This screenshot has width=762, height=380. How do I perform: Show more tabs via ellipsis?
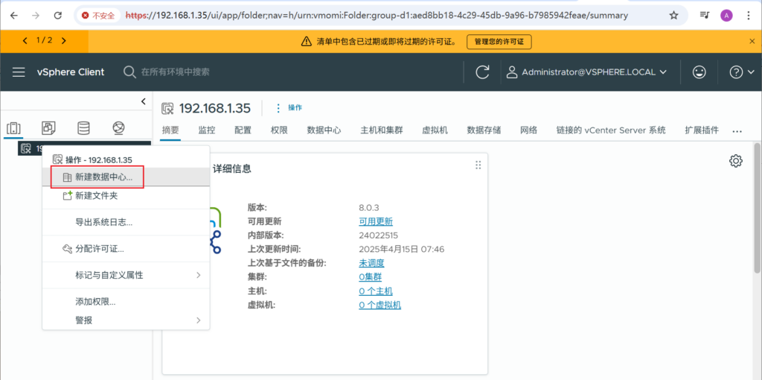pyautogui.click(x=737, y=131)
